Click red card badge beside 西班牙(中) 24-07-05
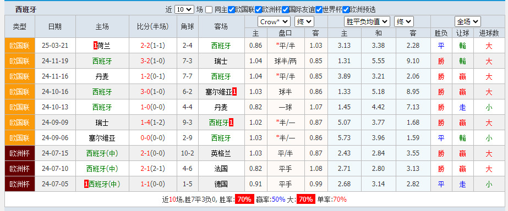This screenshot has height=211, width=508. click(x=86, y=184)
